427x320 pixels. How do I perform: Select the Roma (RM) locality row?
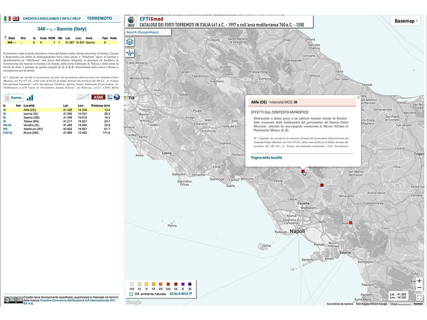click(x=57, y=133)
